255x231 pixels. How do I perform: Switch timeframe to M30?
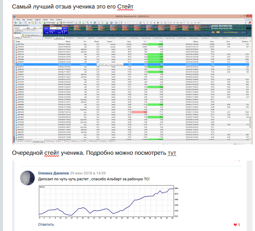pos(181,23)
